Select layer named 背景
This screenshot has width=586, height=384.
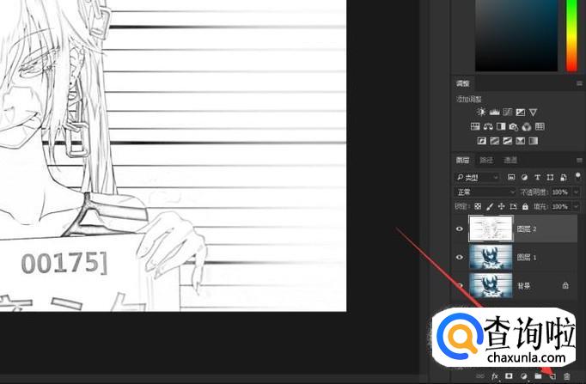point(523,286)
